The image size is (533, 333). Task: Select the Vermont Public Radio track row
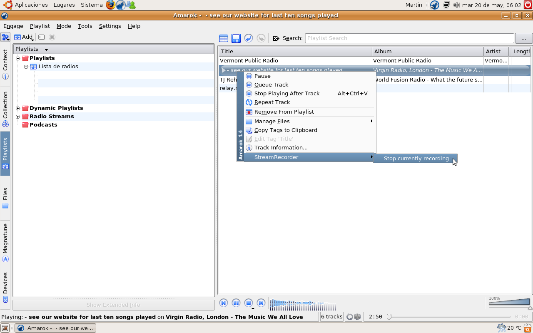click(375, 61)
